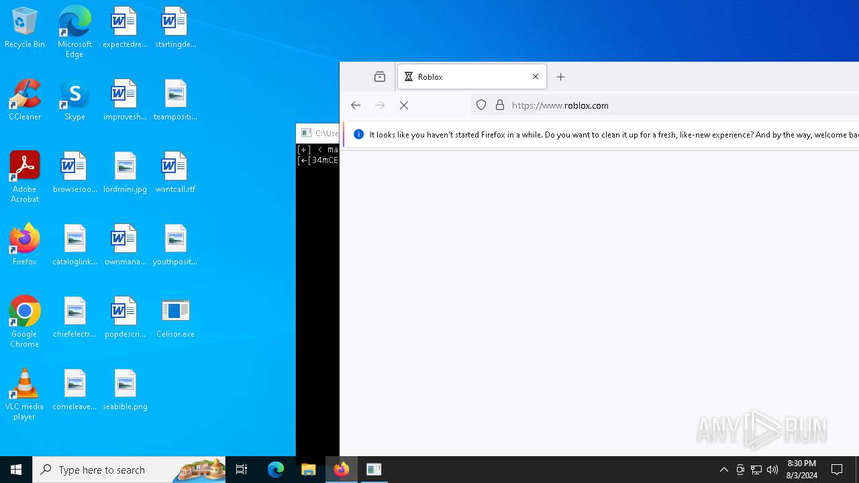Screen dimensions: 859x483
Task: Show hidden system tray icons
Action: pyautogui.click(x=724, y=470)
